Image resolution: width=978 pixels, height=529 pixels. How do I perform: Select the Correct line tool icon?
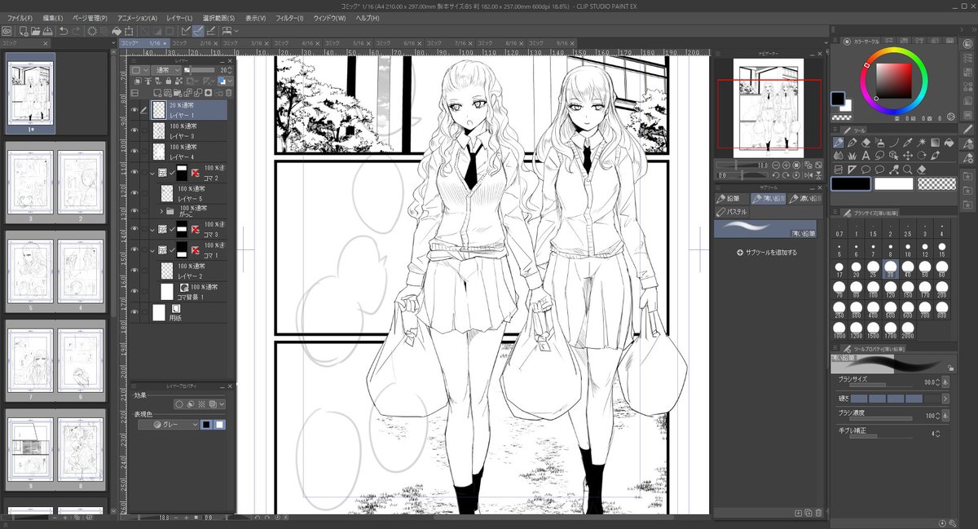coord(893,170)
